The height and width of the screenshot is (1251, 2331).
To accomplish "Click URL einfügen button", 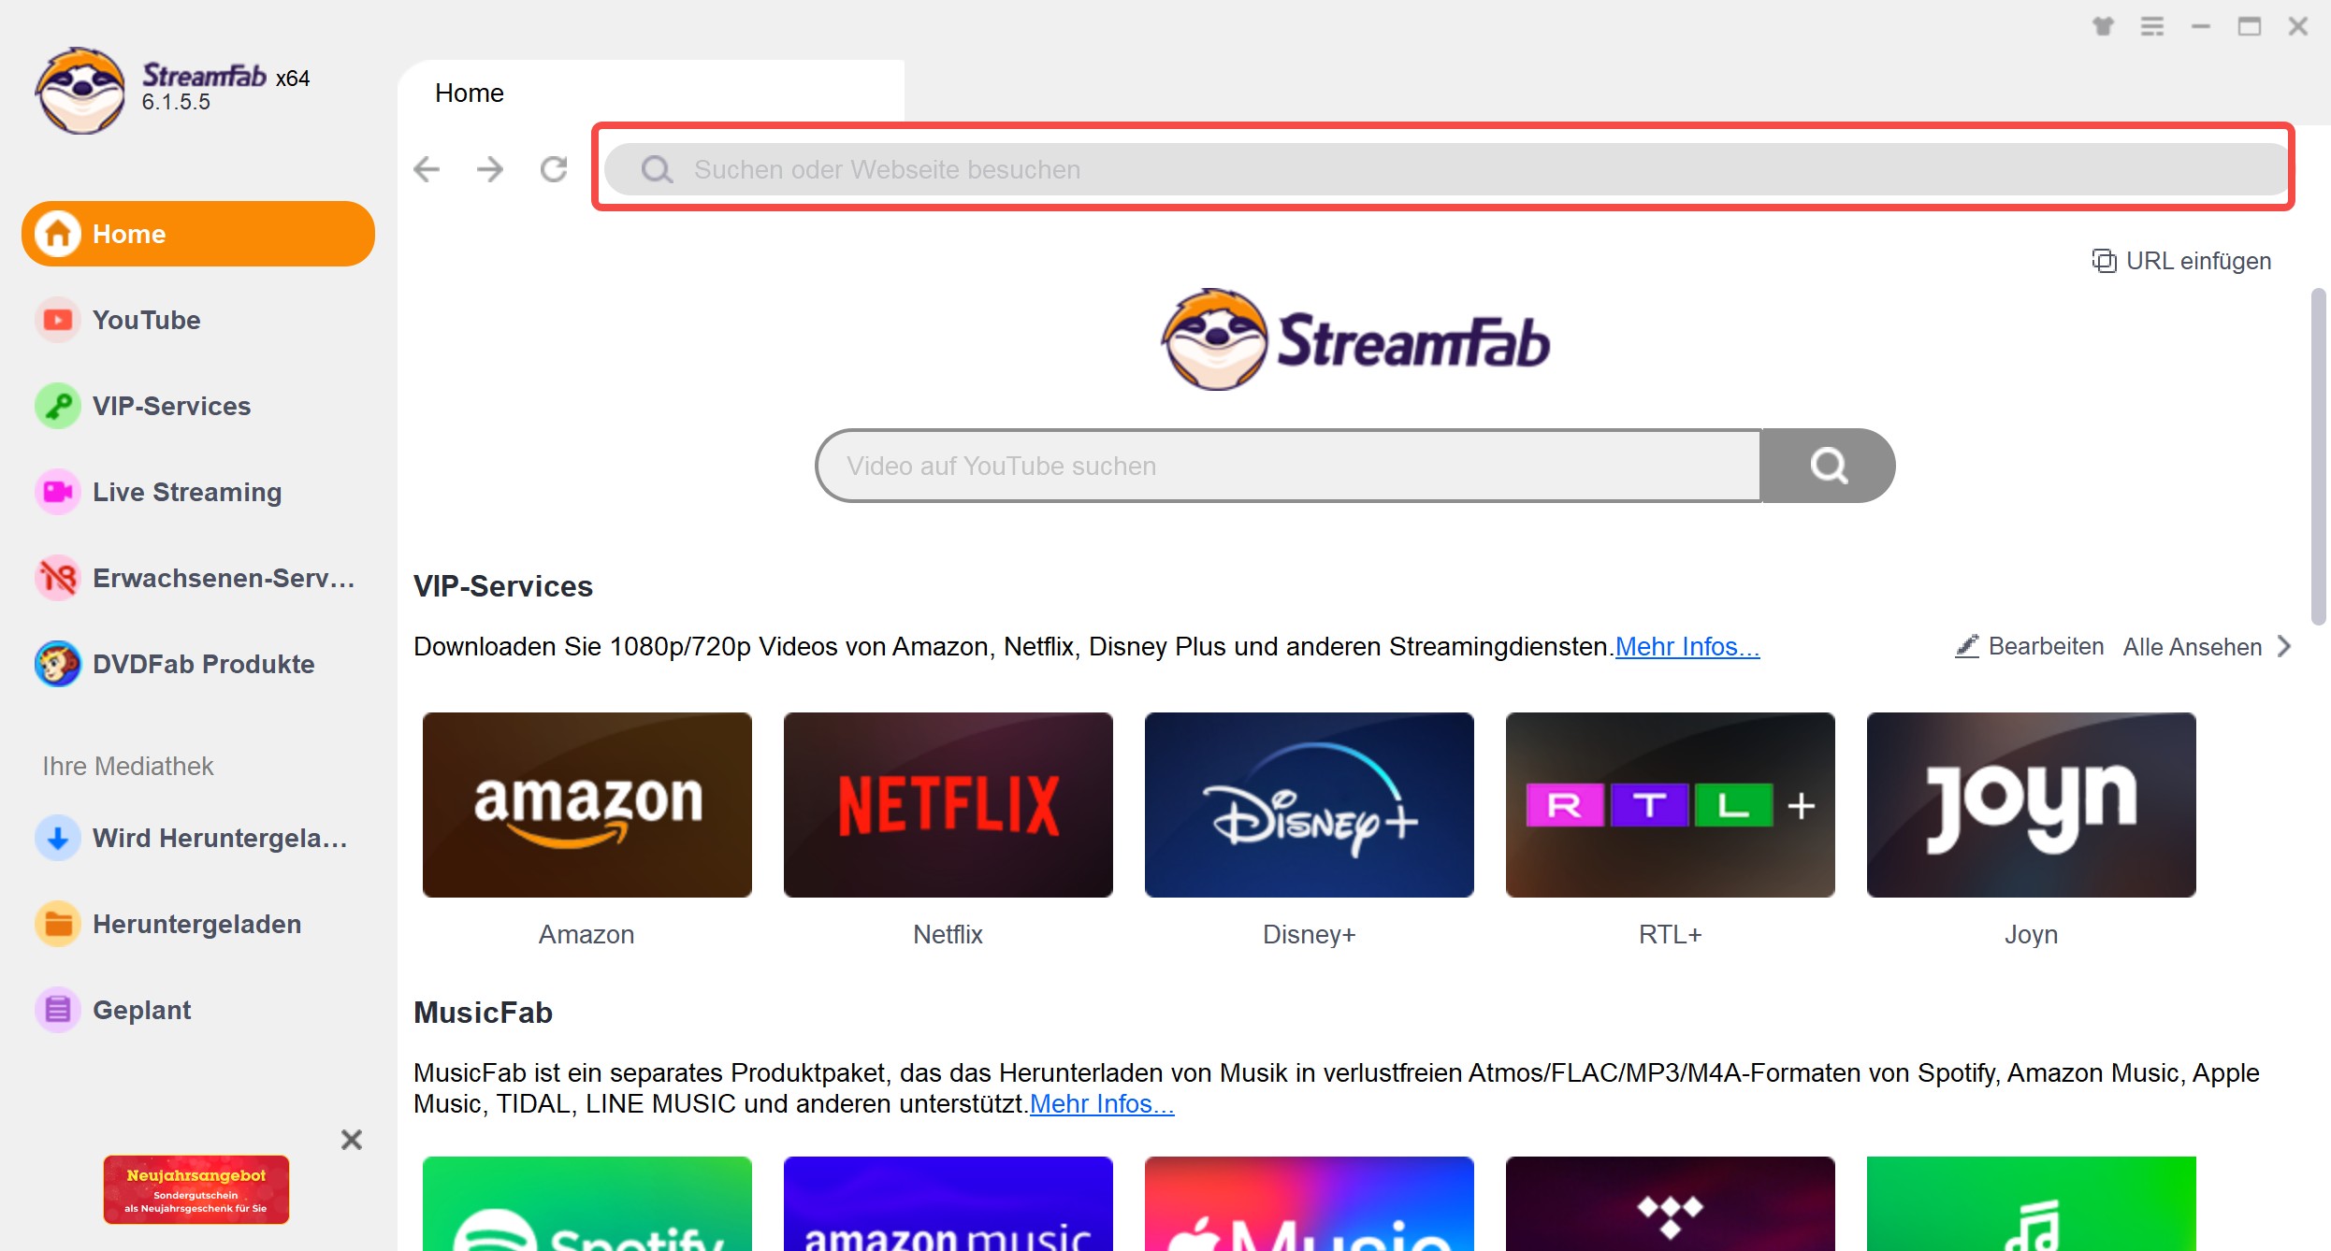I will pyautogui.click(x=2181, y=261).
